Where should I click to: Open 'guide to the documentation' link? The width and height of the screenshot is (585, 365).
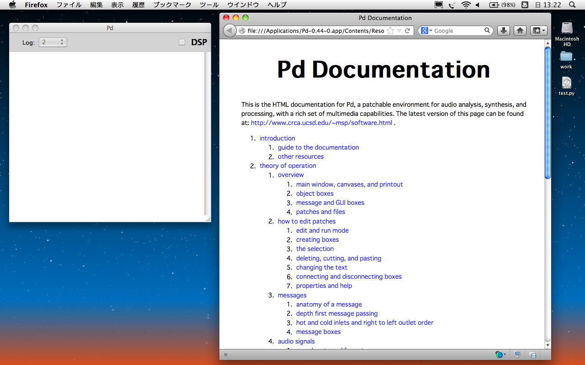319,147
